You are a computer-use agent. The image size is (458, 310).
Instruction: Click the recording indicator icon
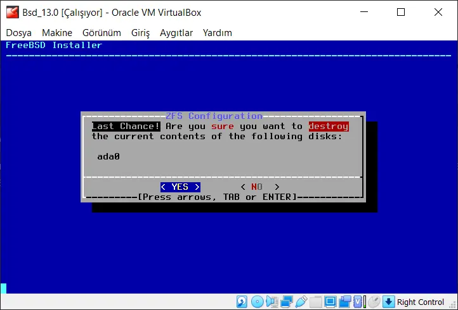[344, 302]
